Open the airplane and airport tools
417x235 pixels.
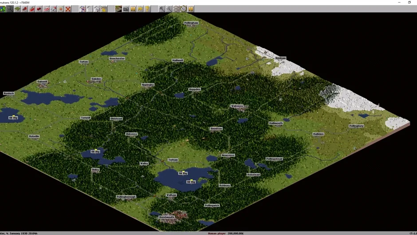pos(53,9)
